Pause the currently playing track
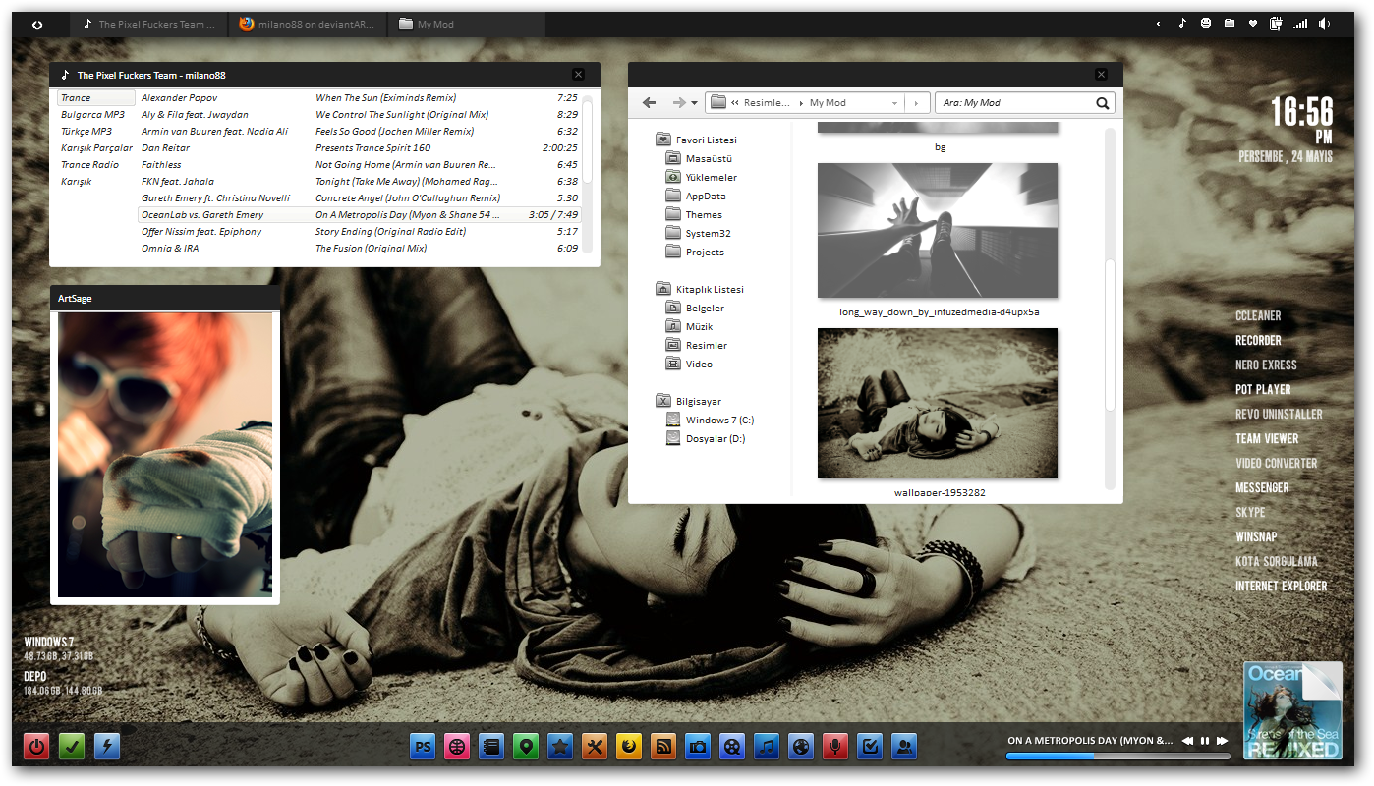Screen dimensions: 1374x786 click(1205, 741)
